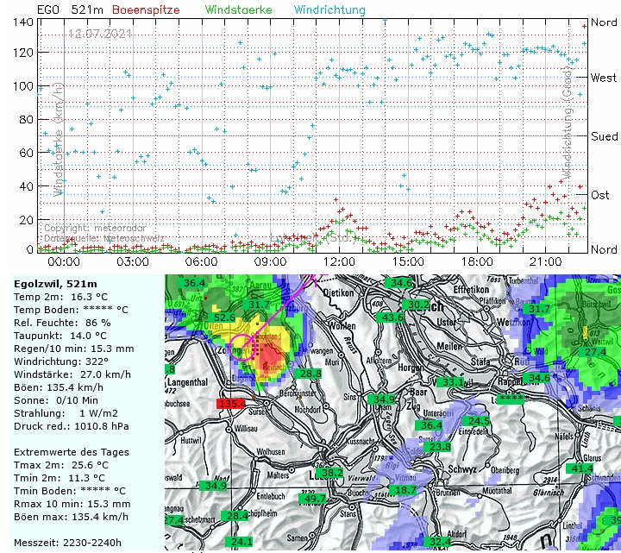The width and height of the screenshot is (621, 553).
Task: Select the Egolzwil, 521m heading
Action: click(55, 284)
